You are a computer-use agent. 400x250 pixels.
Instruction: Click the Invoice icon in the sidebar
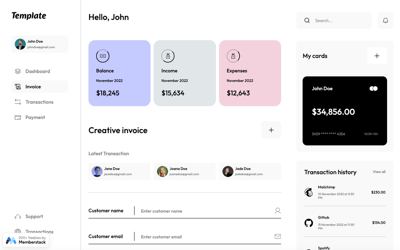[x=18, y=87]
